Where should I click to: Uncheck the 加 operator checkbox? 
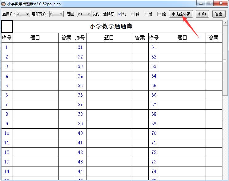(119, 14)
